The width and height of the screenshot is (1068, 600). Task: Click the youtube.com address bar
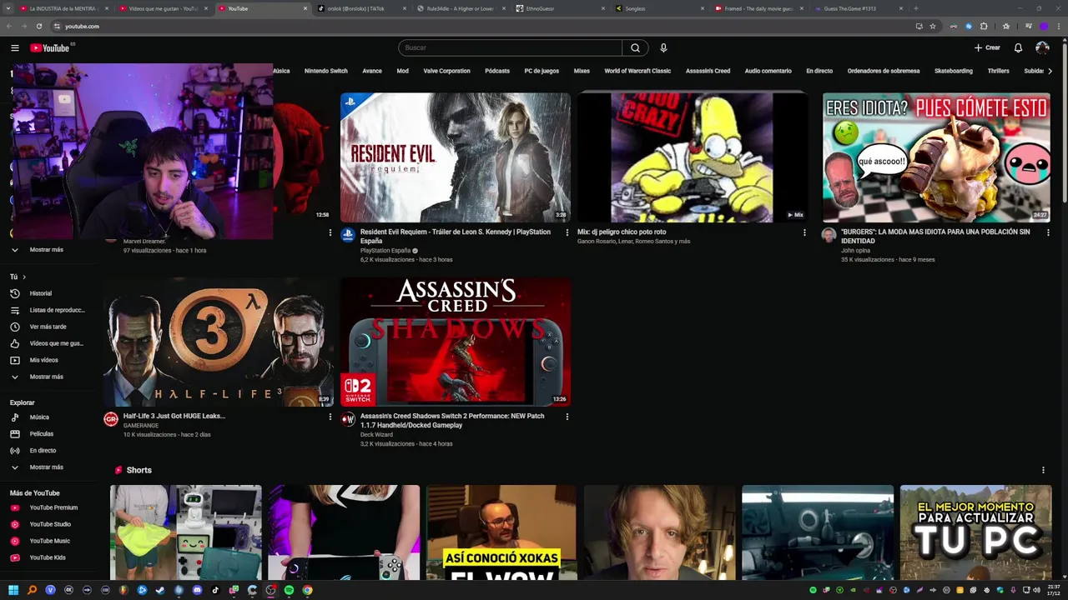pyautogui.click(x=484, y=26)
